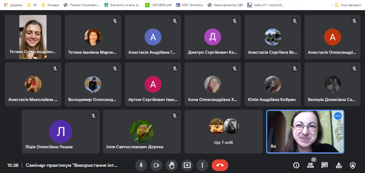Open Портал Споживачі bookmark
365x173 pixels.
tap(82, 5)
